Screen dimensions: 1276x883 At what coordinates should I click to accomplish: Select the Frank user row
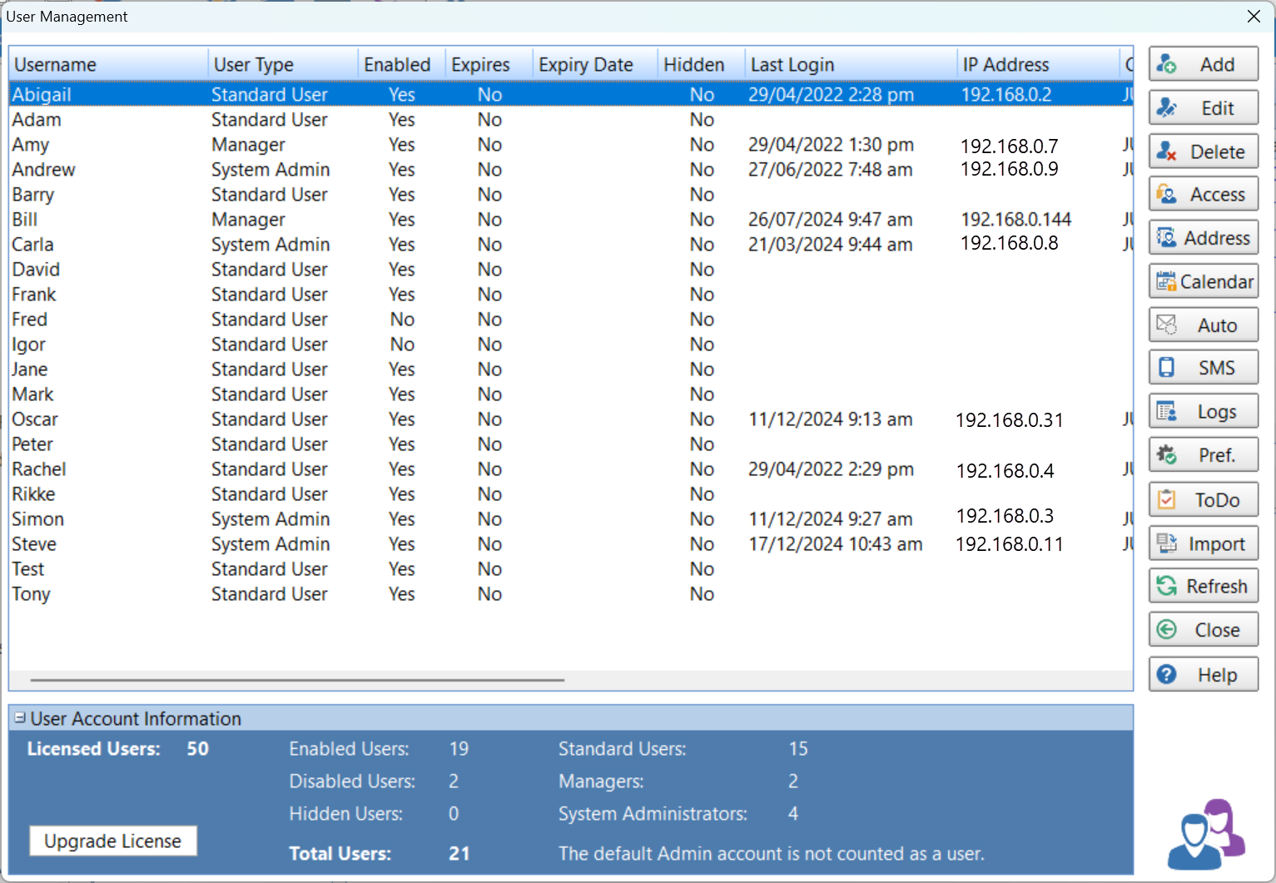pos(571,294)
